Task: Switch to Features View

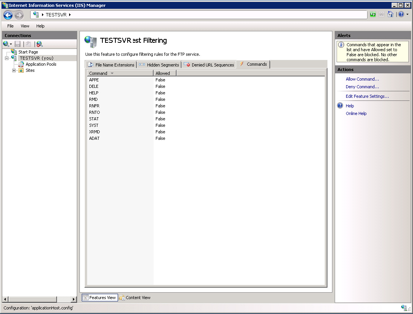Action: pos(100,298)
